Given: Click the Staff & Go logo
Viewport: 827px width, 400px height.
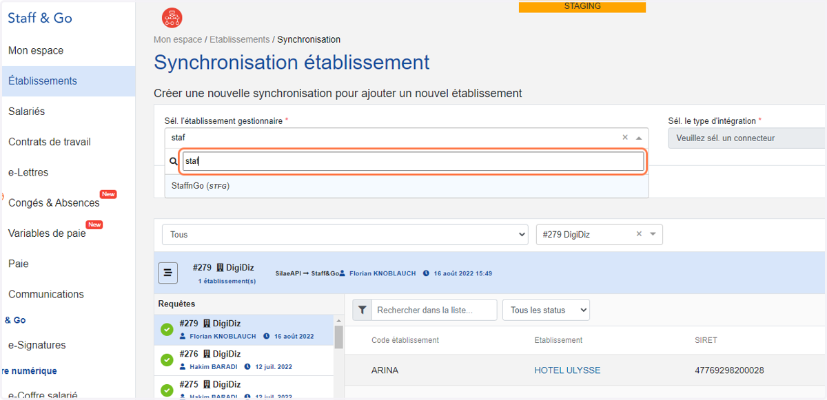Looking at the screenshot, I should tap(40, 18).
